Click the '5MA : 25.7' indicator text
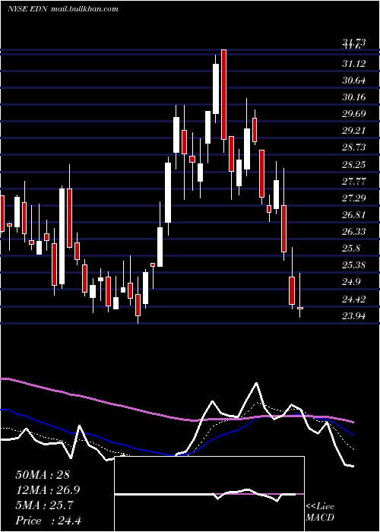380x532 pixels. click(x=44, y=505)
